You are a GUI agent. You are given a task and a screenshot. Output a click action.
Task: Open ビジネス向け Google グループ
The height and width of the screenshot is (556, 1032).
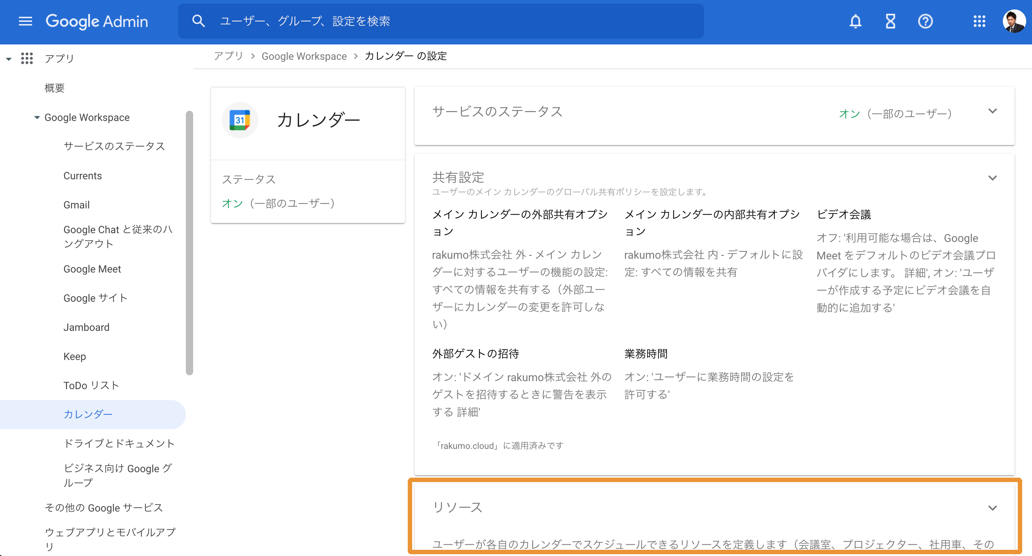[x=118, y=475]
